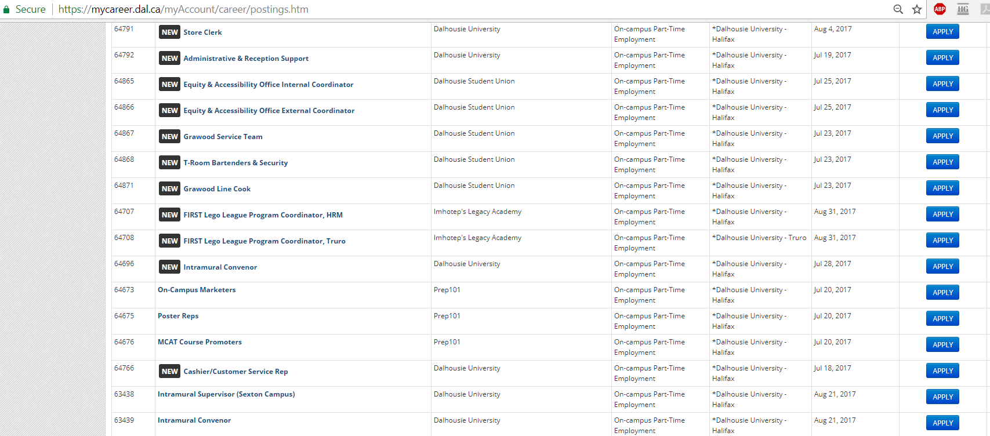Apply to Administrative & Reception Support
The image size is (990, 436).
click(x=942, y=58)
